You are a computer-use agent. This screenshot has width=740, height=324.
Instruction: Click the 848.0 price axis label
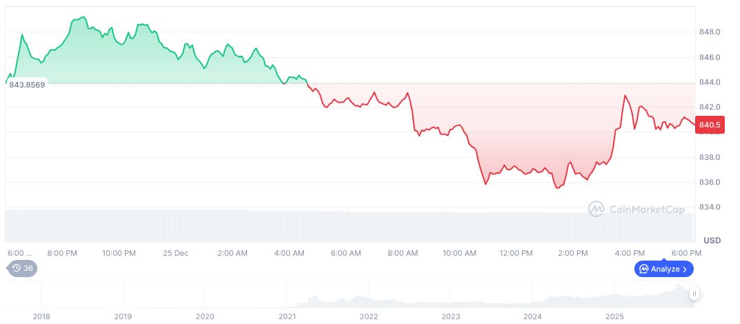coord(710,32)
